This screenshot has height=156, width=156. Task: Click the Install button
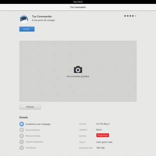[27, 29]
